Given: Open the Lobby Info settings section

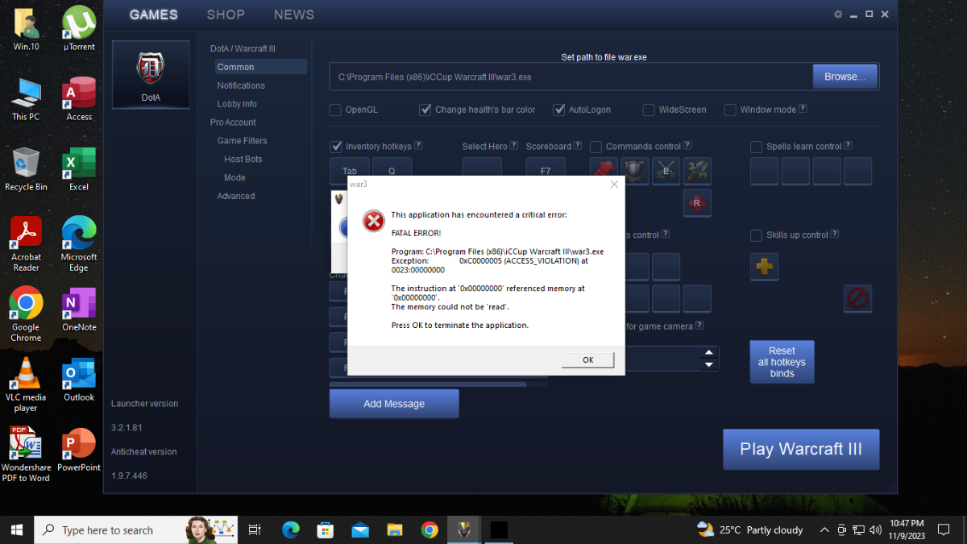Looking at the screenshot, I should pos(237,104).
